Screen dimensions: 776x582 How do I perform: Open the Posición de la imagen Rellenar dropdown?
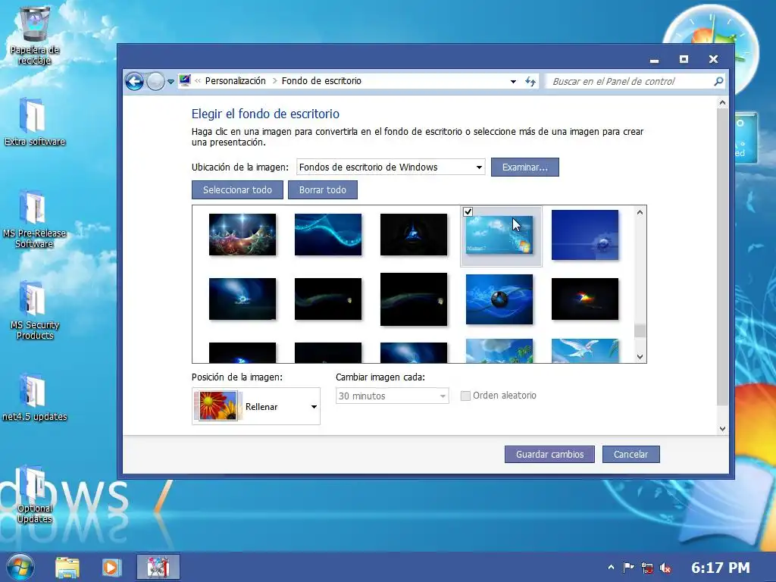[x=256, y=406]
